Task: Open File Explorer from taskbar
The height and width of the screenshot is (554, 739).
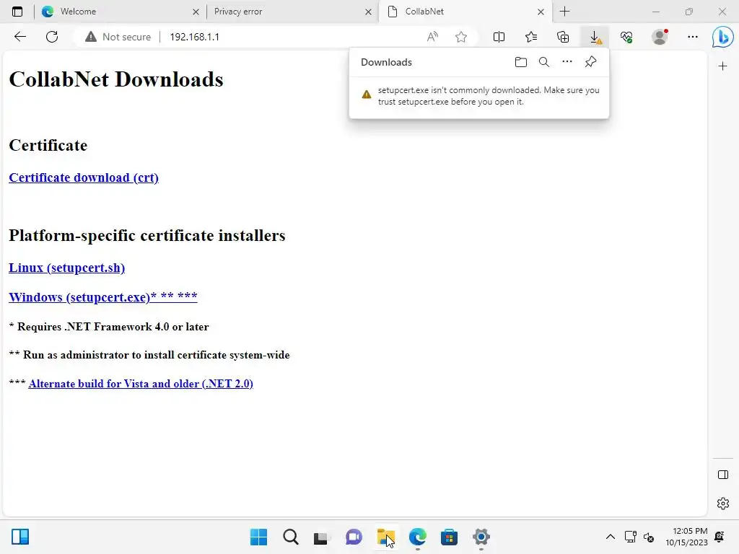Action: tap(385, 537)
